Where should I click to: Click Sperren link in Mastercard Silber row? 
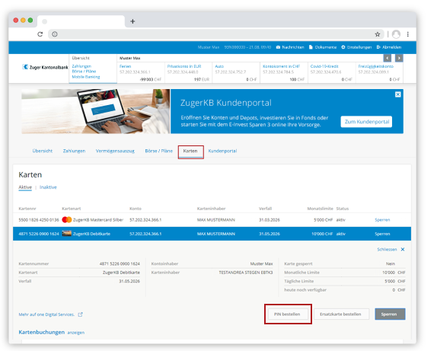coord(382,220)
